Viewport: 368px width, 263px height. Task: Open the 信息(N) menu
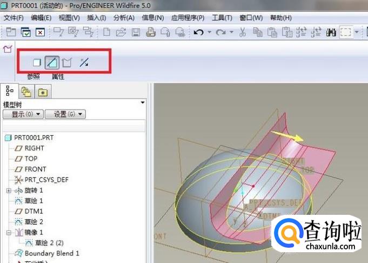(x=153, y=18)
